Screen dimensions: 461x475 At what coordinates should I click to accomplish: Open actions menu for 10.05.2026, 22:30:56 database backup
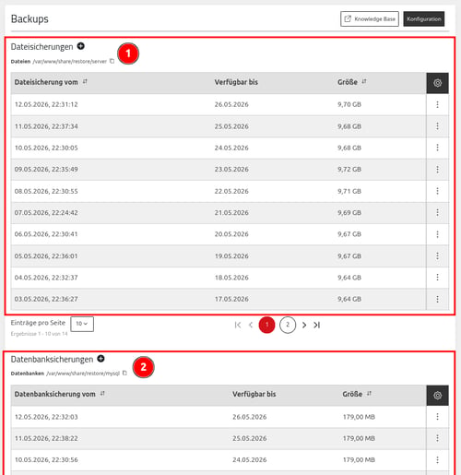(x=437, y=459)
